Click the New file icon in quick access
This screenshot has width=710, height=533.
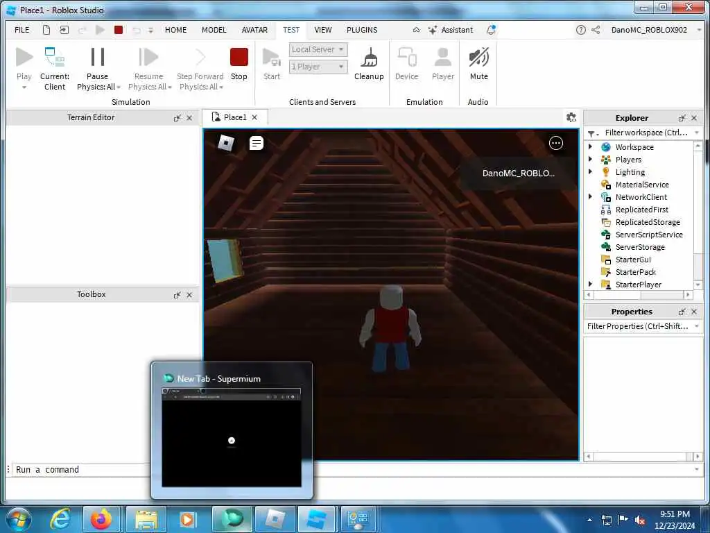point(46,30)
